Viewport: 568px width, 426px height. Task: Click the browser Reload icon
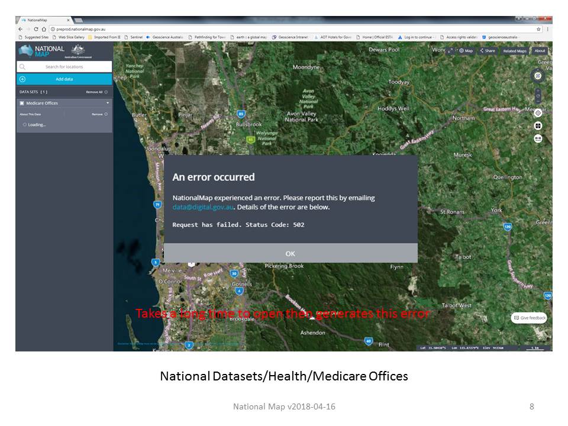pyautogui.click(x=36, y=29)
